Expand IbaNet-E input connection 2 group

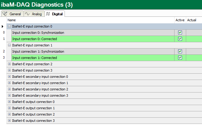(9, 64)
